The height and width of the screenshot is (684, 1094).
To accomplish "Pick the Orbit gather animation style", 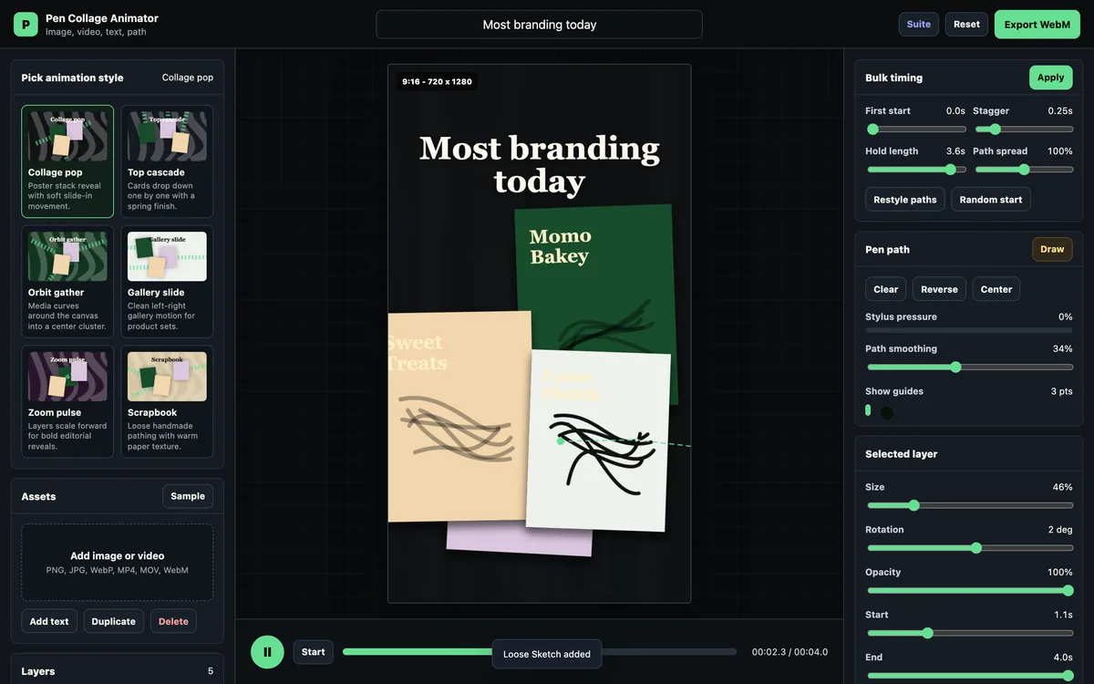I will pyautogui.click(x=67, y=282).
